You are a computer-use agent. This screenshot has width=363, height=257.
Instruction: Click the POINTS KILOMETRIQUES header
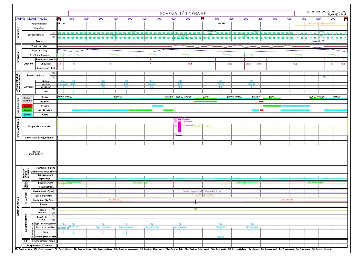click(x=36, y=19)
